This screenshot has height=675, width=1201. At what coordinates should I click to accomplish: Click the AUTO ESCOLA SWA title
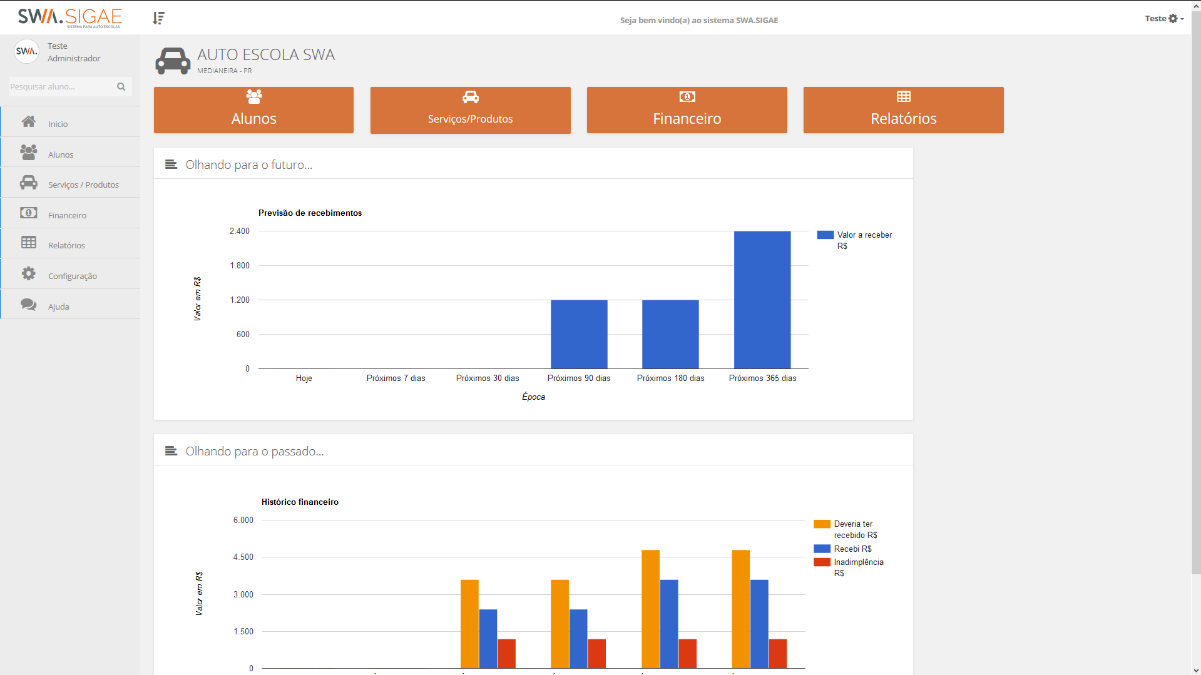(x=266, y=54)
